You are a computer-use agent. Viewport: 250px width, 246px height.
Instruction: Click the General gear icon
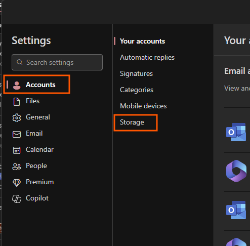click(17, 118)
